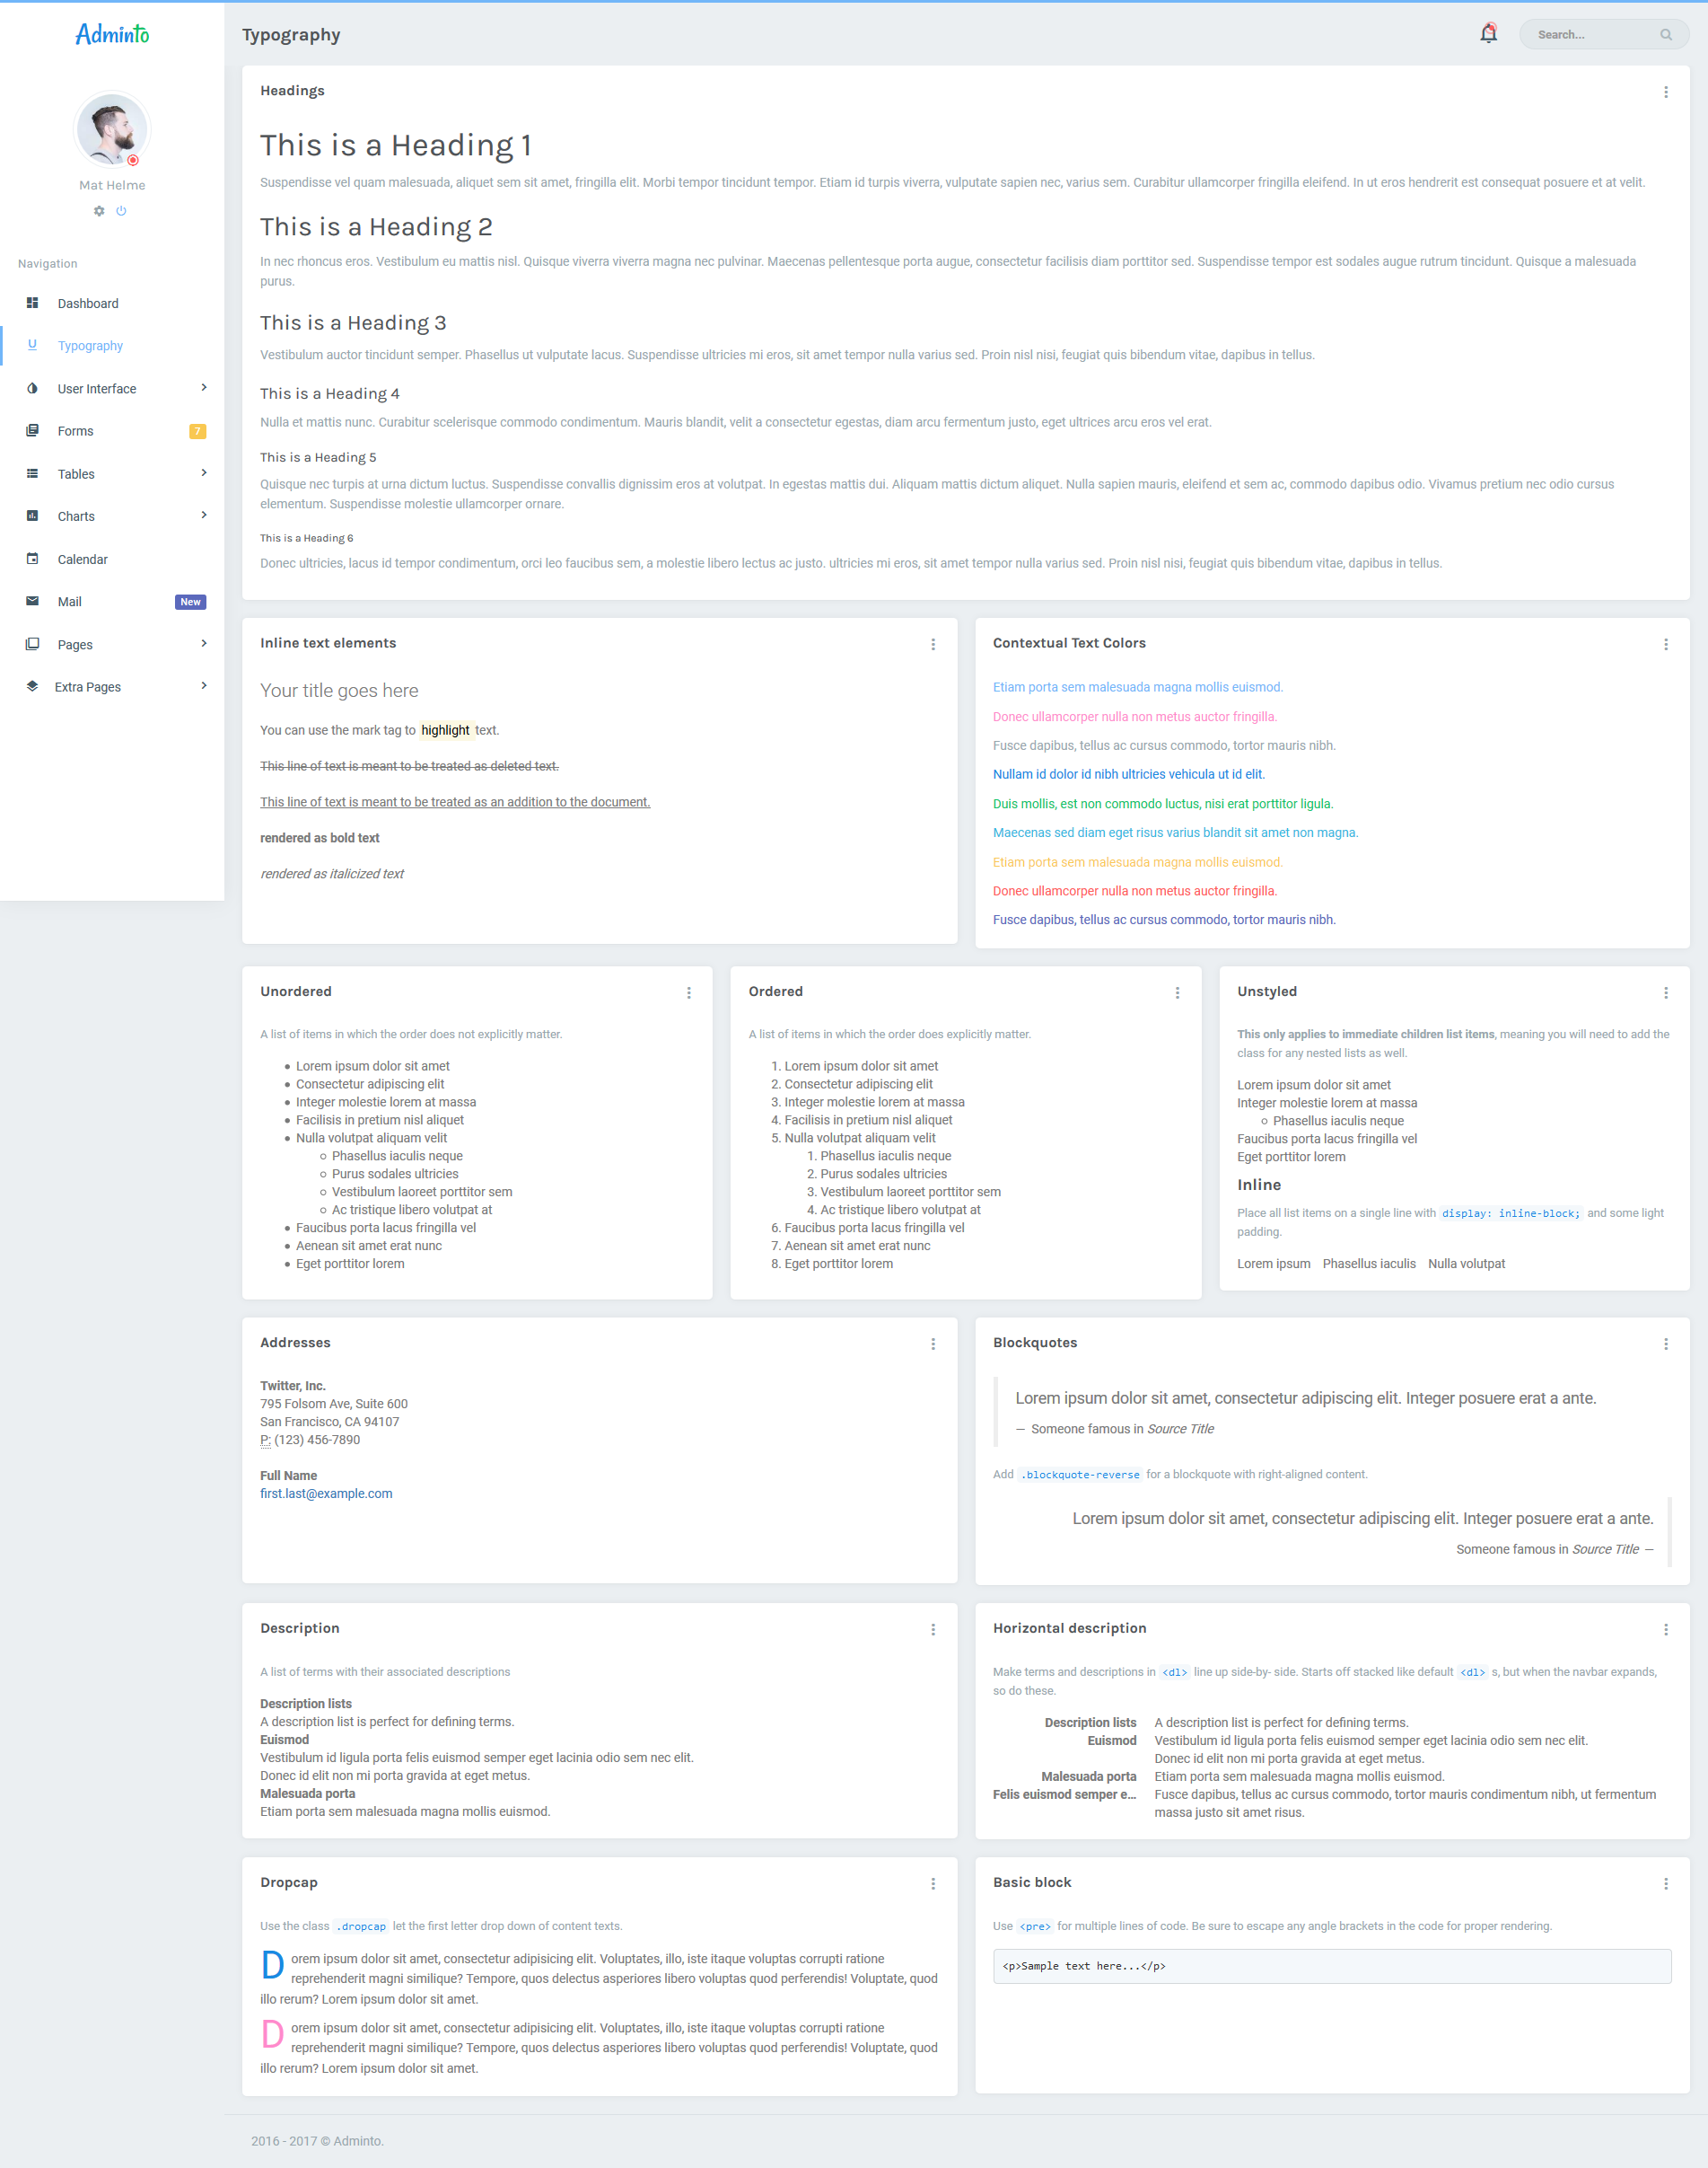
Task: Expand the User Interface menu
Action: 97,388
